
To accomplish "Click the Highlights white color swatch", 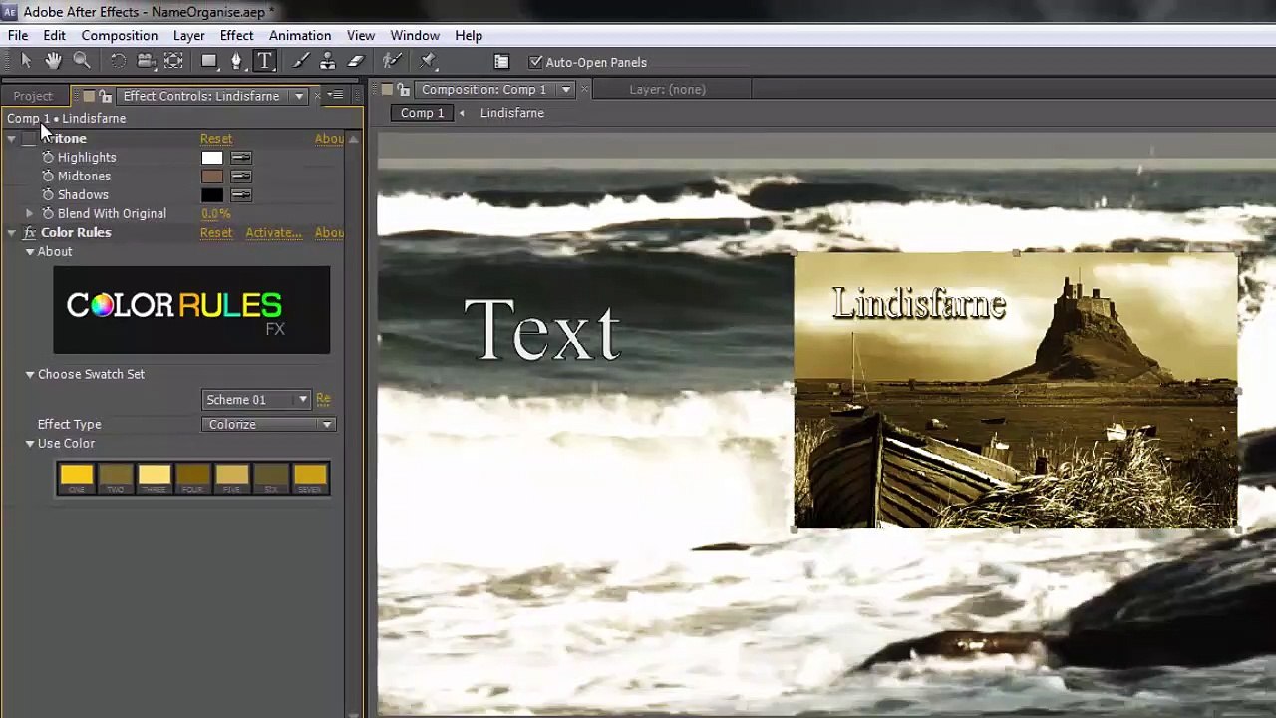I will pos(212,158).
